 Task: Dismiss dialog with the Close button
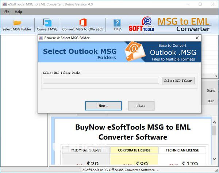[x=141, y=106]
